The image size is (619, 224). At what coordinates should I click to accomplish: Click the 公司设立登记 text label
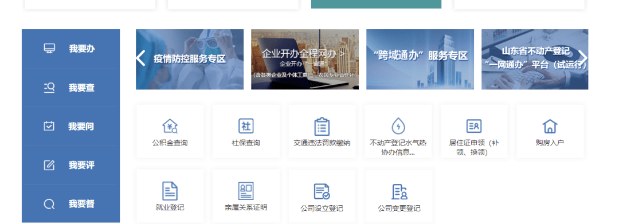coord(322,208)
